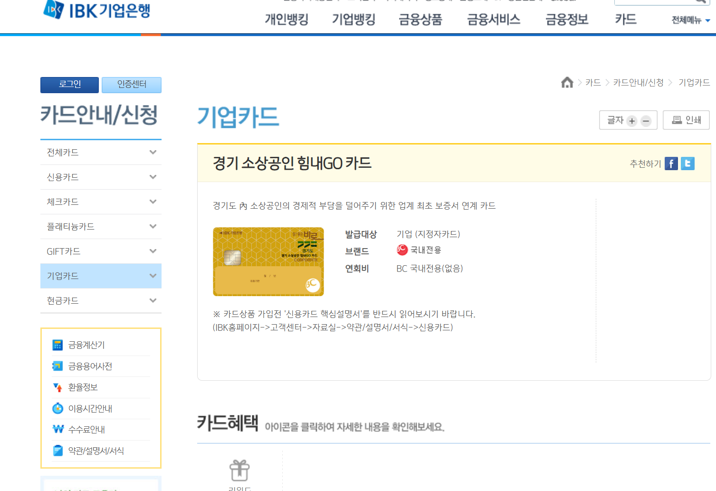Share on Facebook icon
Viewport: 716px width, 491px height.
pos(671,164)
